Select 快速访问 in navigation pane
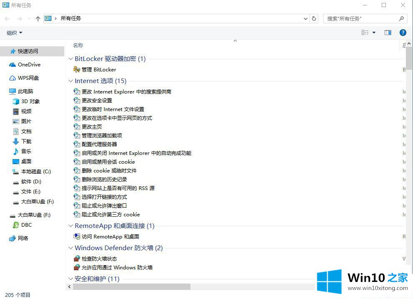Viewport: 413px width, 299px height. 32,51
